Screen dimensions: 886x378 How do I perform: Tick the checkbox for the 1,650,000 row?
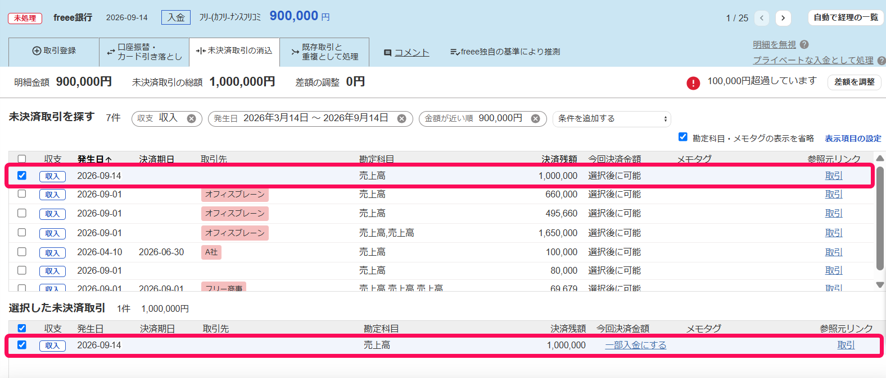click(22, 232)
